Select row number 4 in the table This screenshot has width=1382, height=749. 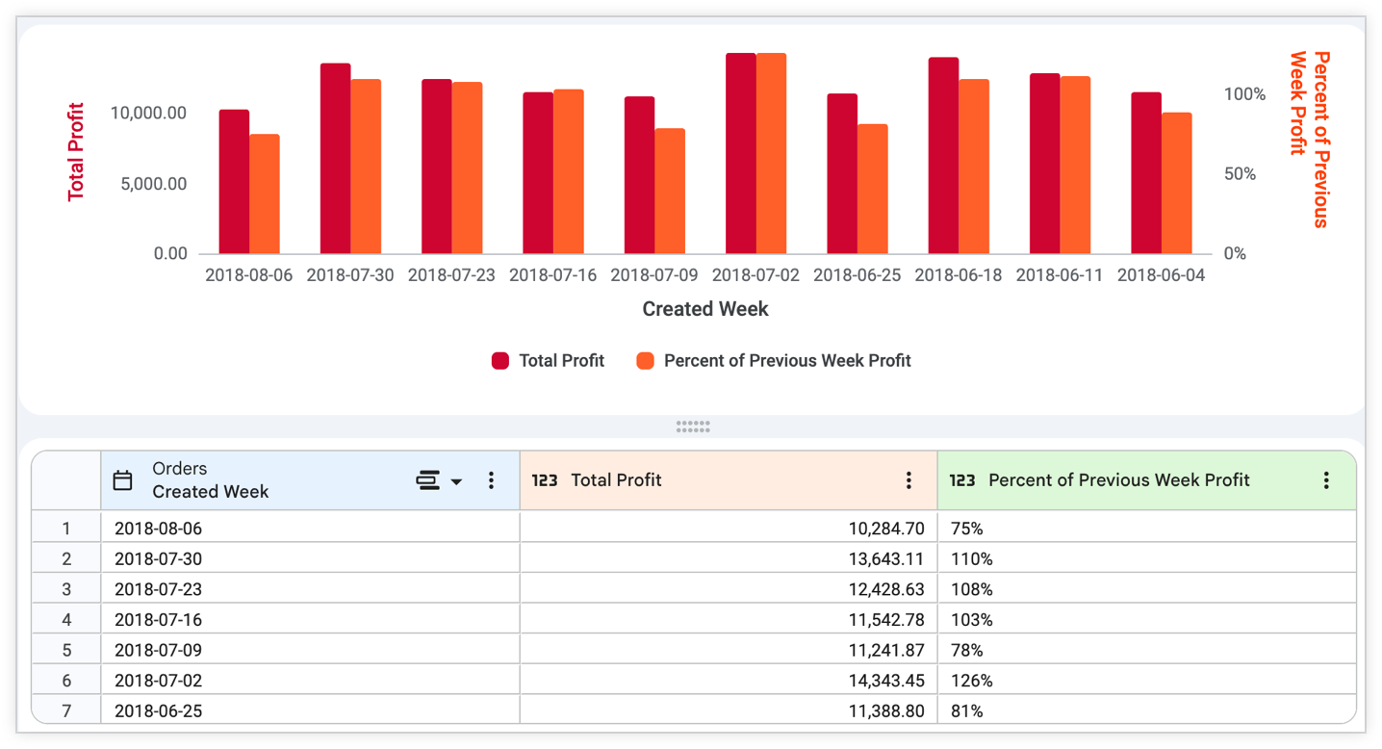tap(66, 620)
